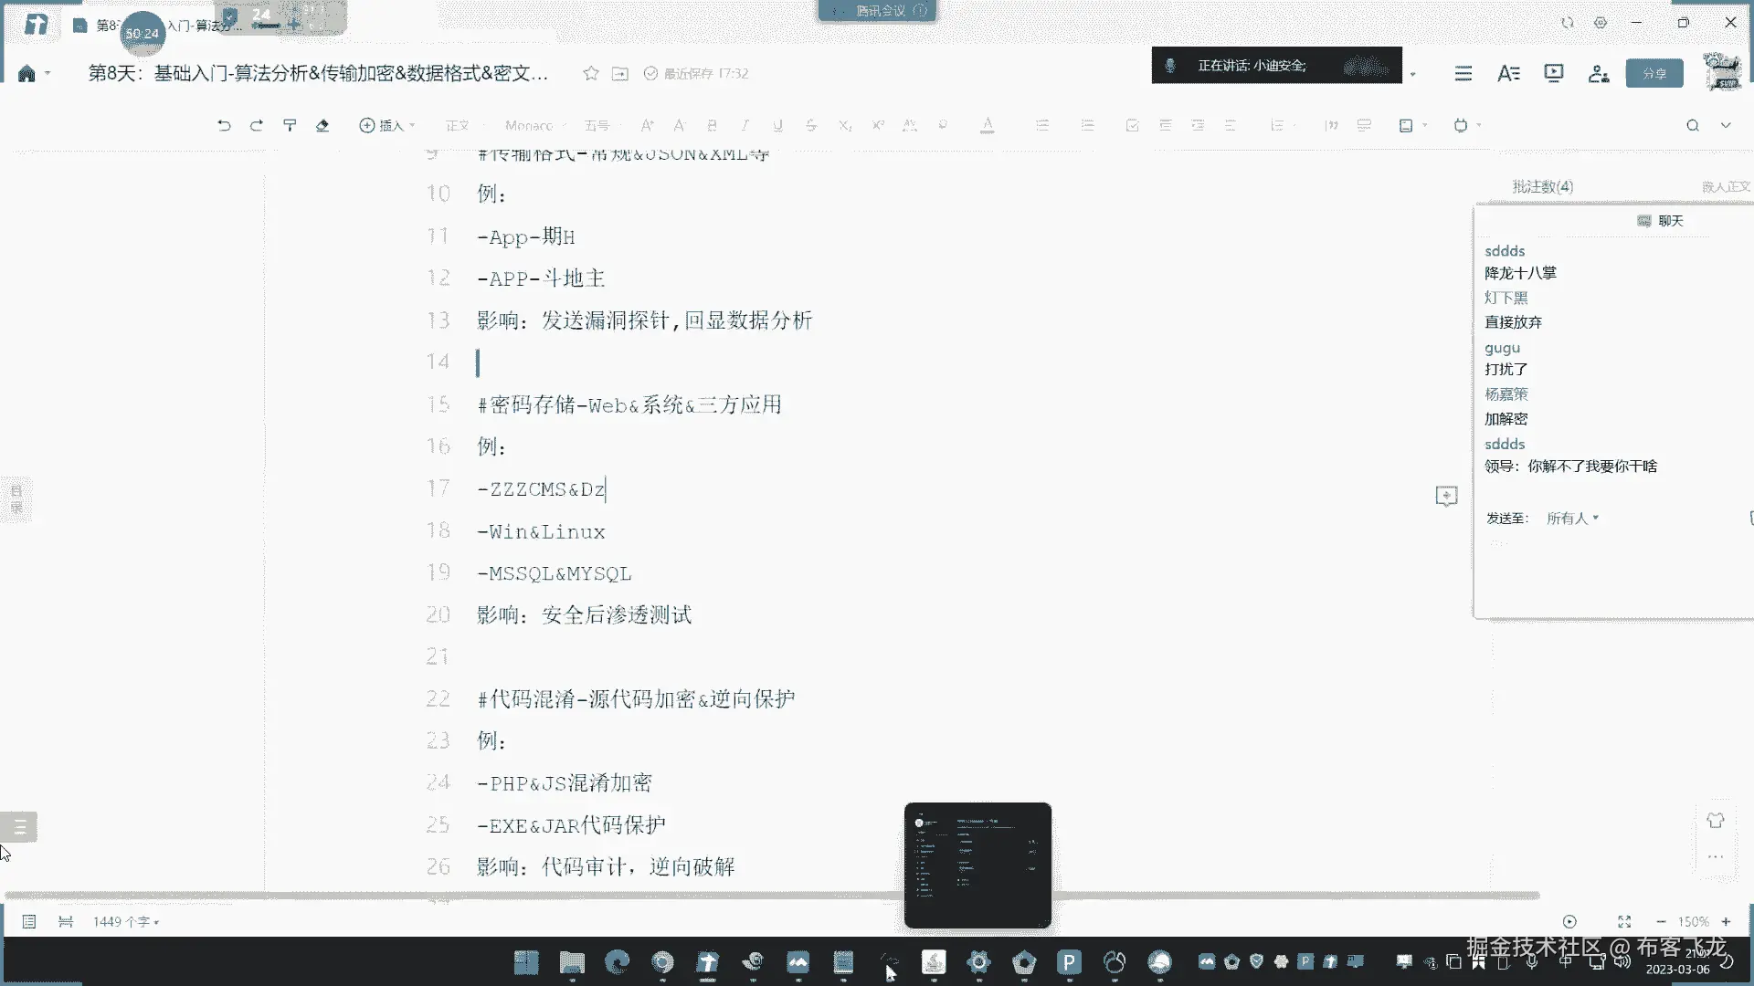1754x986 pixels.
Task: Open the search magnifier in toolbar
Action: 1693,125
